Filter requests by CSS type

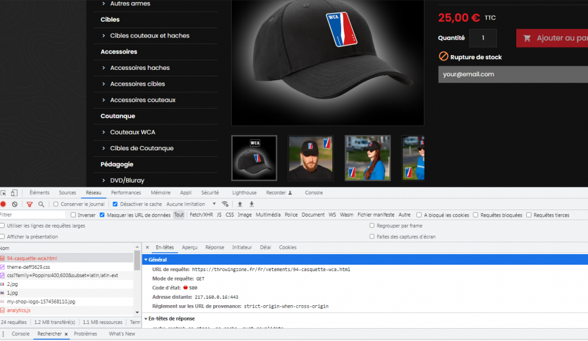(229, 215)
